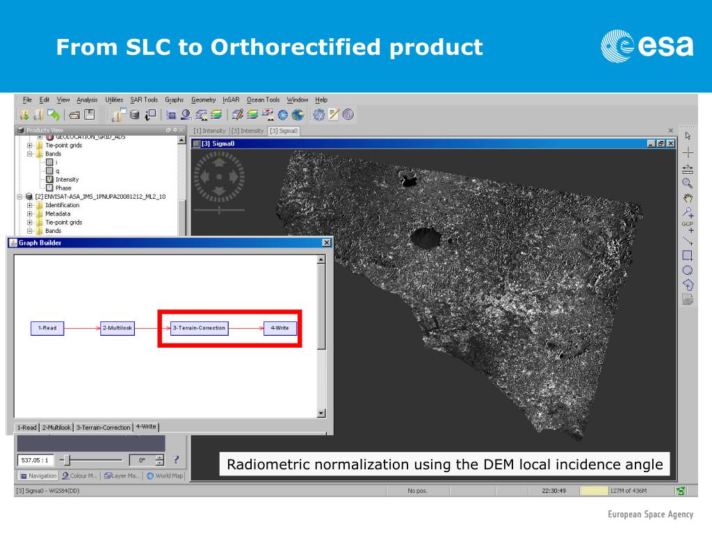Click the half-shaded sphere toolbar icon
This screenshot has height=534, width=712.
(x=186, y=115)
